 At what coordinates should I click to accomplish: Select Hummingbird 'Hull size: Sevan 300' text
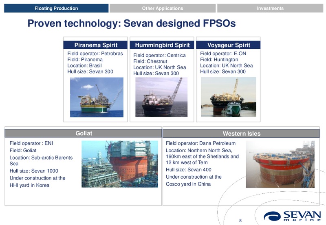tap(156, 74)
